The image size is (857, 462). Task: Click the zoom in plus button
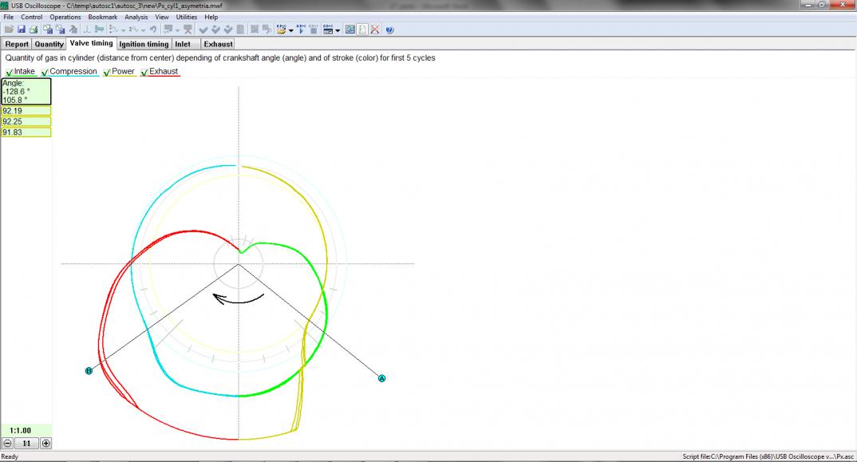(x=45, y=443)
